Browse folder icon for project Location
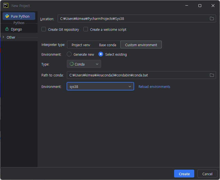This screenshot has width=220, height=180. pos(212,18)
